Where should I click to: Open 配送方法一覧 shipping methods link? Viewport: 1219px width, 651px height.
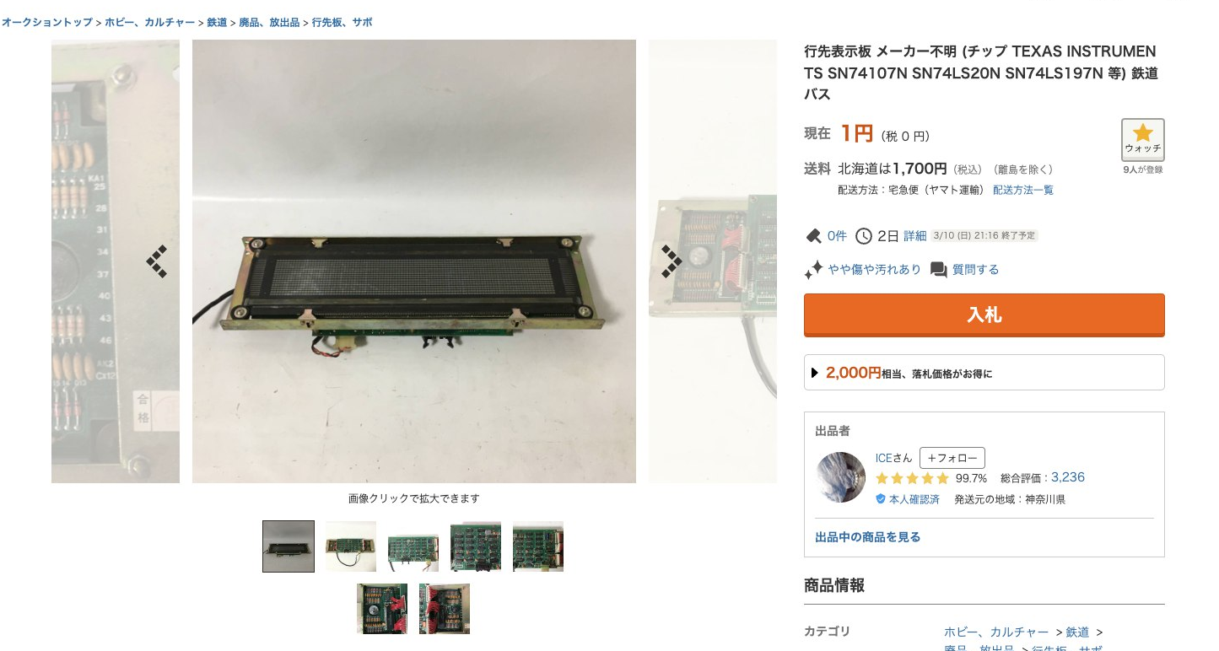coord(1023,191)
